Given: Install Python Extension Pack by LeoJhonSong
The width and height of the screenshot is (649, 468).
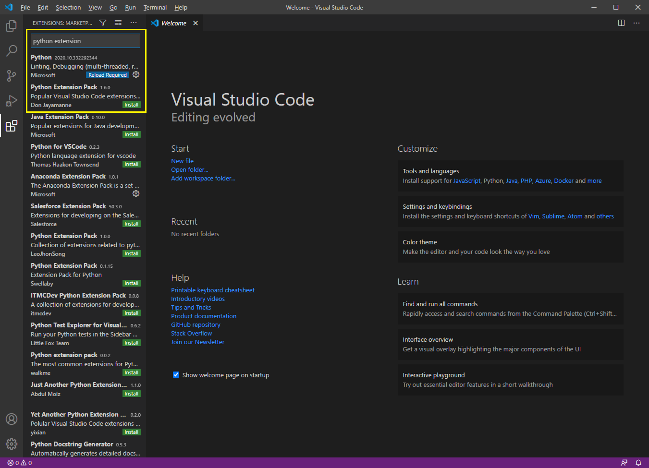Looking at the screenshot, I should click(131, 253).
